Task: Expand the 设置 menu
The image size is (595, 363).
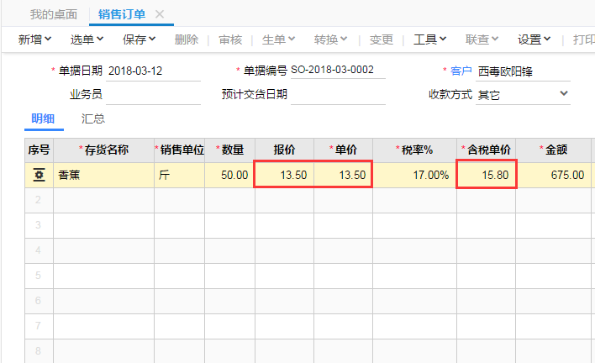Action: (x=534, y=39)
